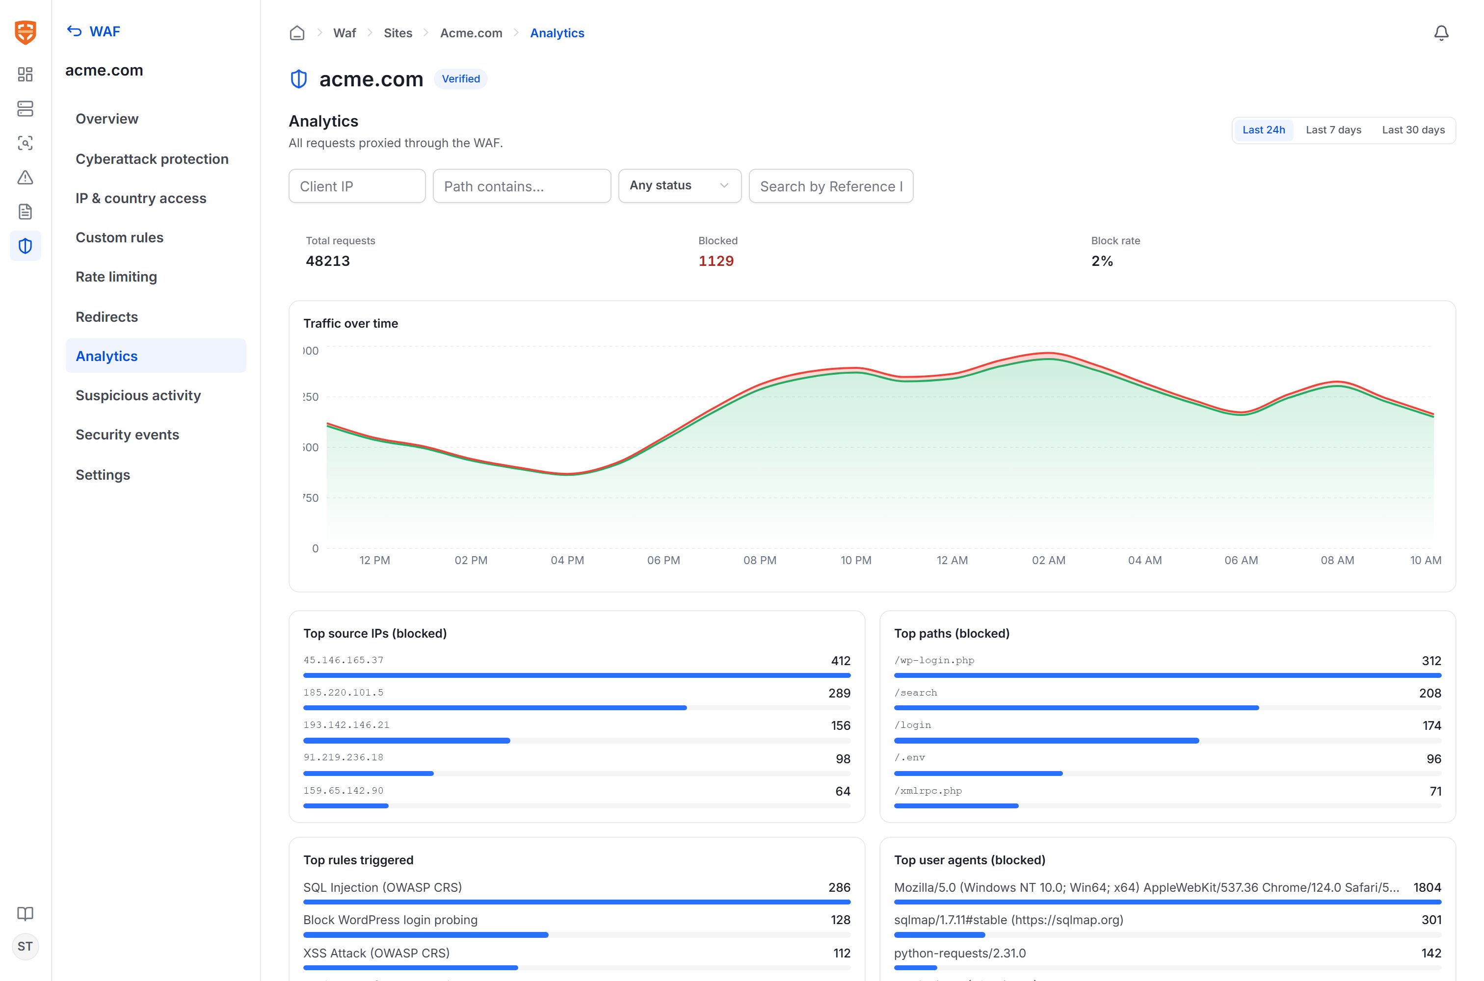1484x981 pixels.
Task: Click the SQL Injection (OWASP CRS) rule
Action: (382, 887)
